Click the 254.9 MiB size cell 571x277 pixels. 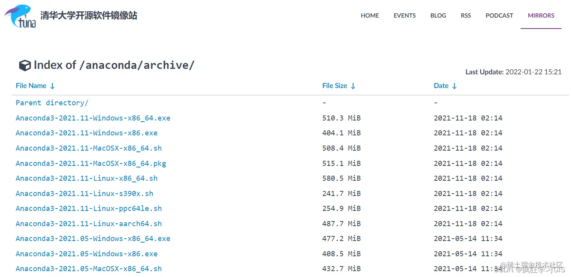tap(341, 209)
